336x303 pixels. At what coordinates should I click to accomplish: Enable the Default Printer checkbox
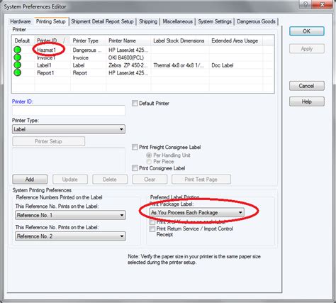[x=135, y=104]
